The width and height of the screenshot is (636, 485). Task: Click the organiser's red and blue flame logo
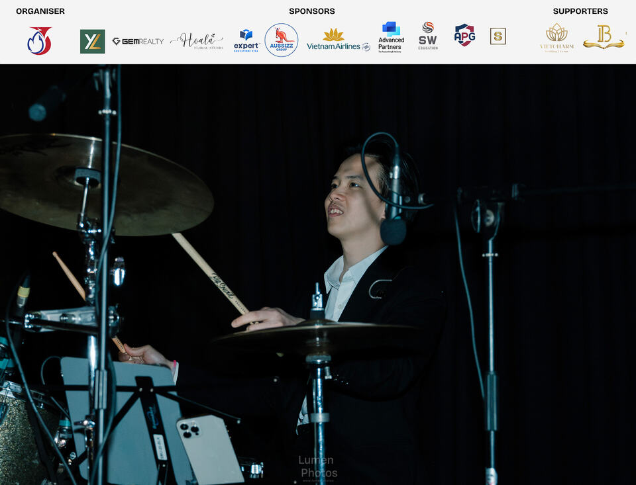(39, 40)
